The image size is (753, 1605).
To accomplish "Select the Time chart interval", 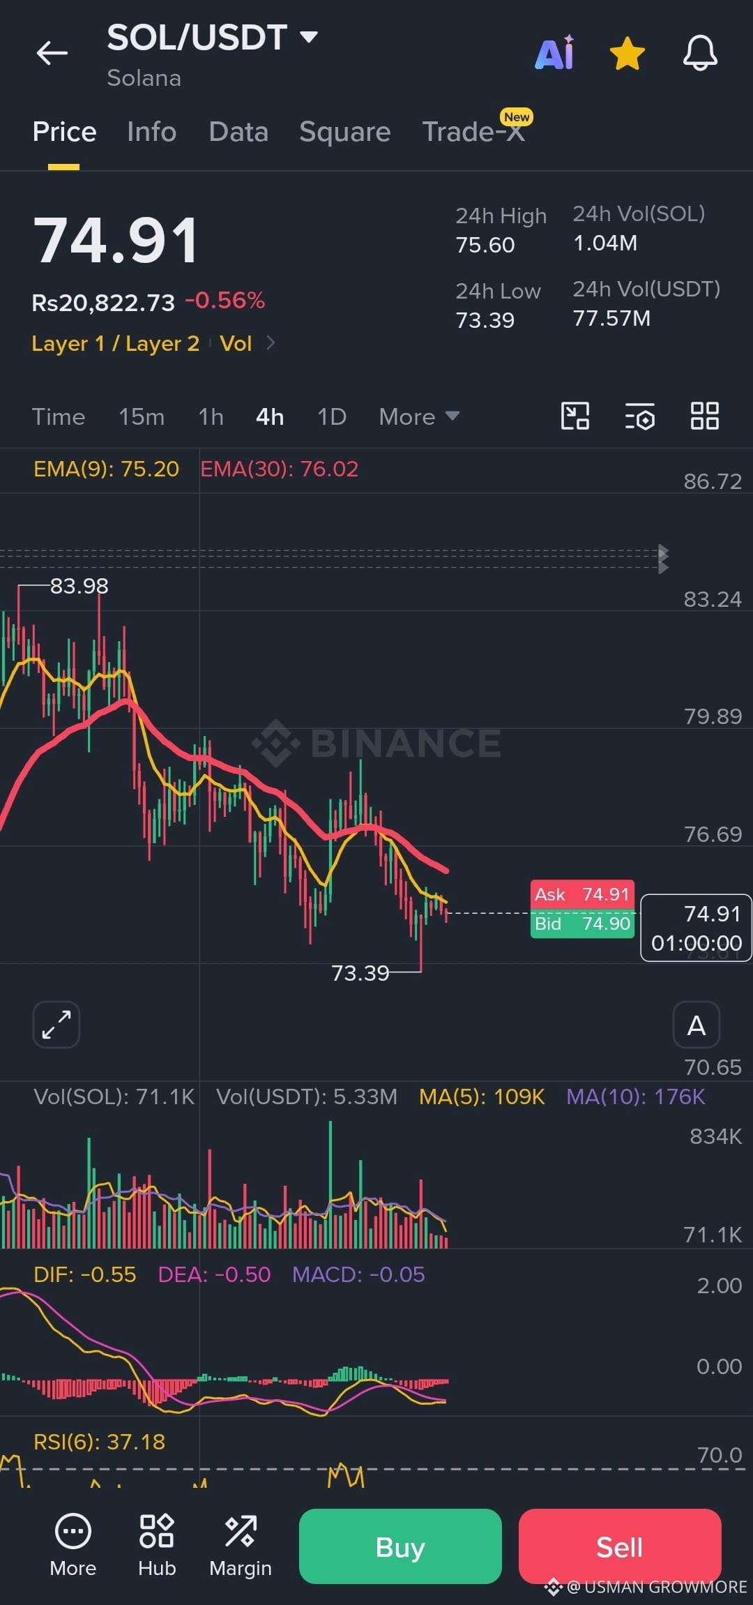I will tap(59, 417).
